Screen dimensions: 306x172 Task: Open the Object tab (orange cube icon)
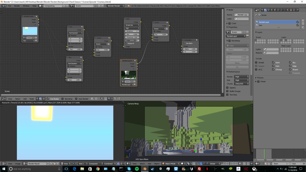tap(275, 10)
